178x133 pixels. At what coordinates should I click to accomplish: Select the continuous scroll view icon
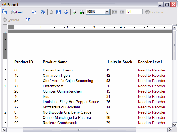pyautogui.click(x=66, y=12)
